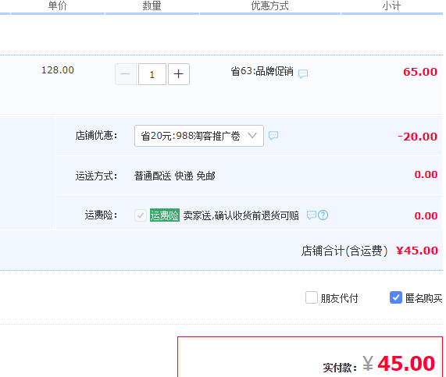Image resolution: width=446 pixels, height=377 pixels.
Task: Select the 0.00 amount in 运费险 row
Action: [426, 215]
